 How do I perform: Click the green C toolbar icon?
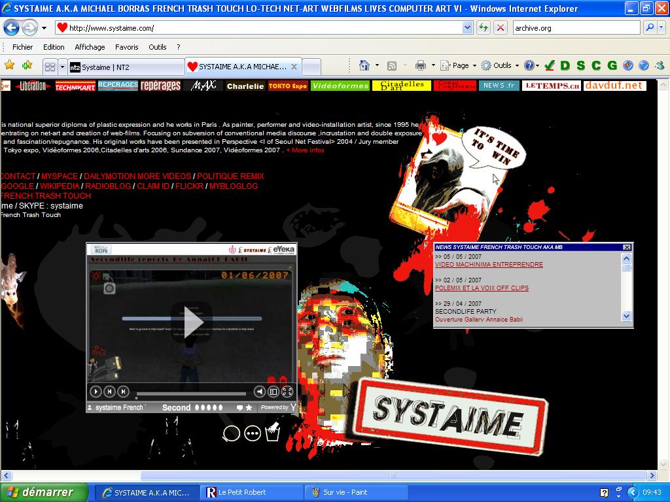[x=596, y=65]
